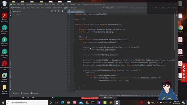Collapse the onCreate method fold marker
The width and height of the screenshot is (187, 105).
tap(74, 40)
